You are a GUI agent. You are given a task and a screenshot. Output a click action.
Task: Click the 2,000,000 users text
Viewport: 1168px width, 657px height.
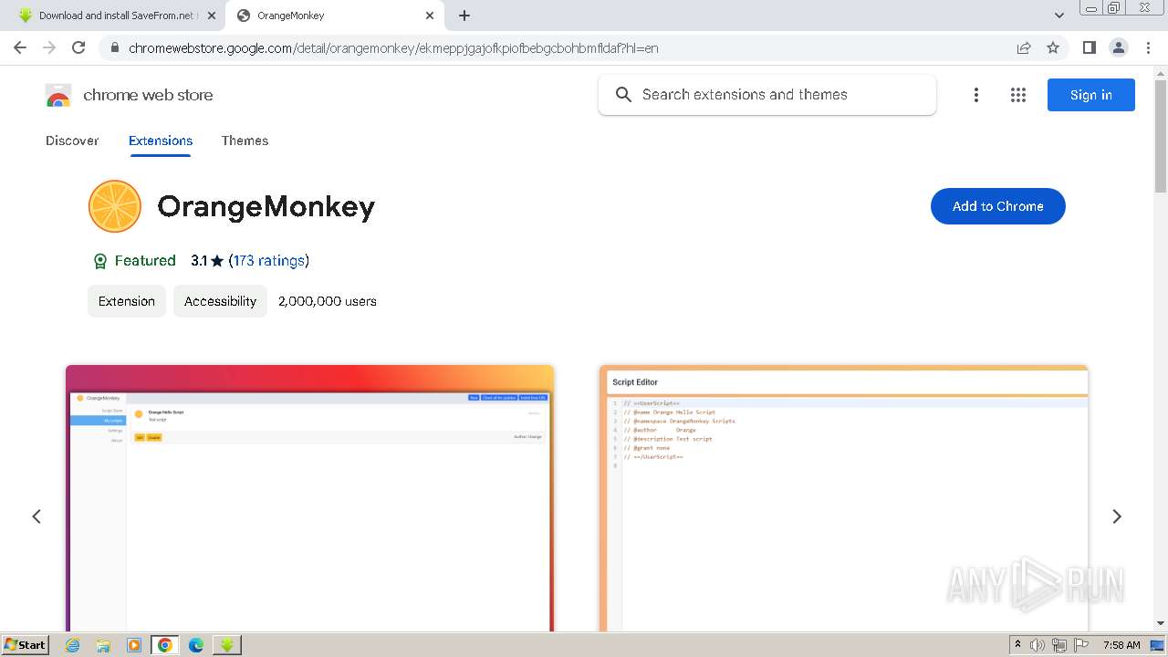pyautogui.click(x=328, y=301)
